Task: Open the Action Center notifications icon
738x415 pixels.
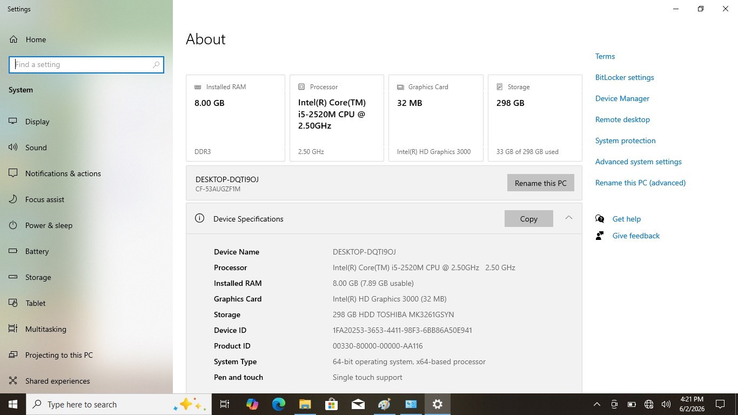Action: 720,404
